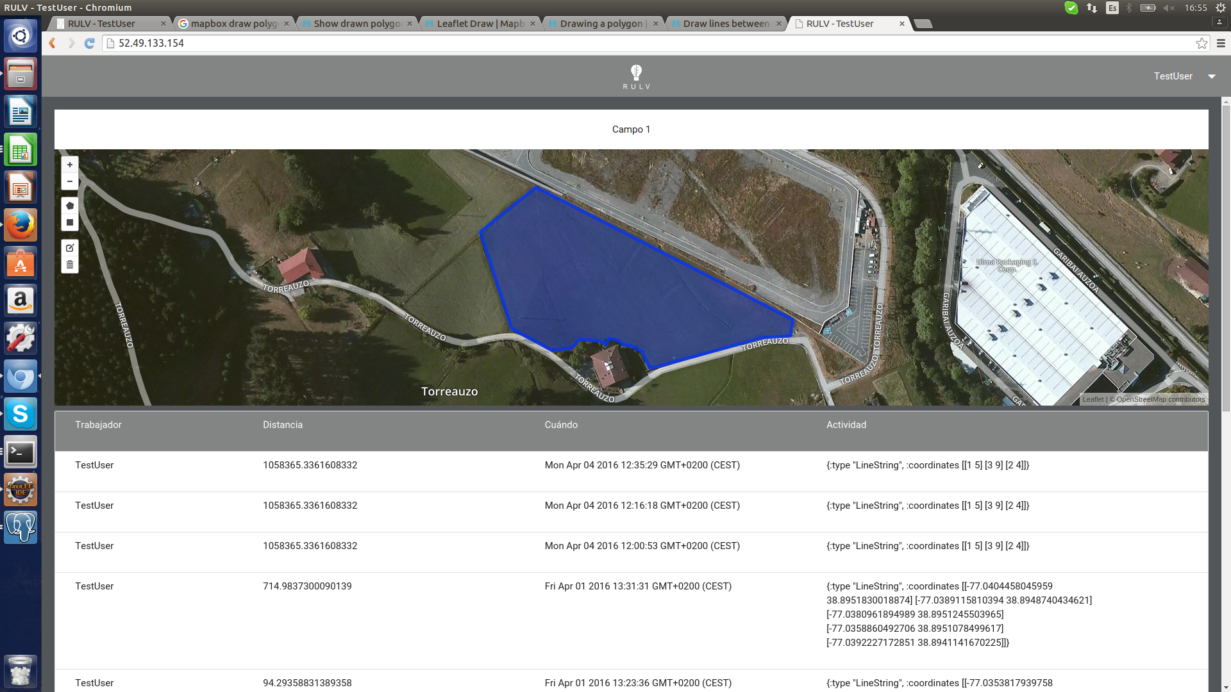Open Ubuntu Dash home button

pyautogui.click(x=21, y=36)
